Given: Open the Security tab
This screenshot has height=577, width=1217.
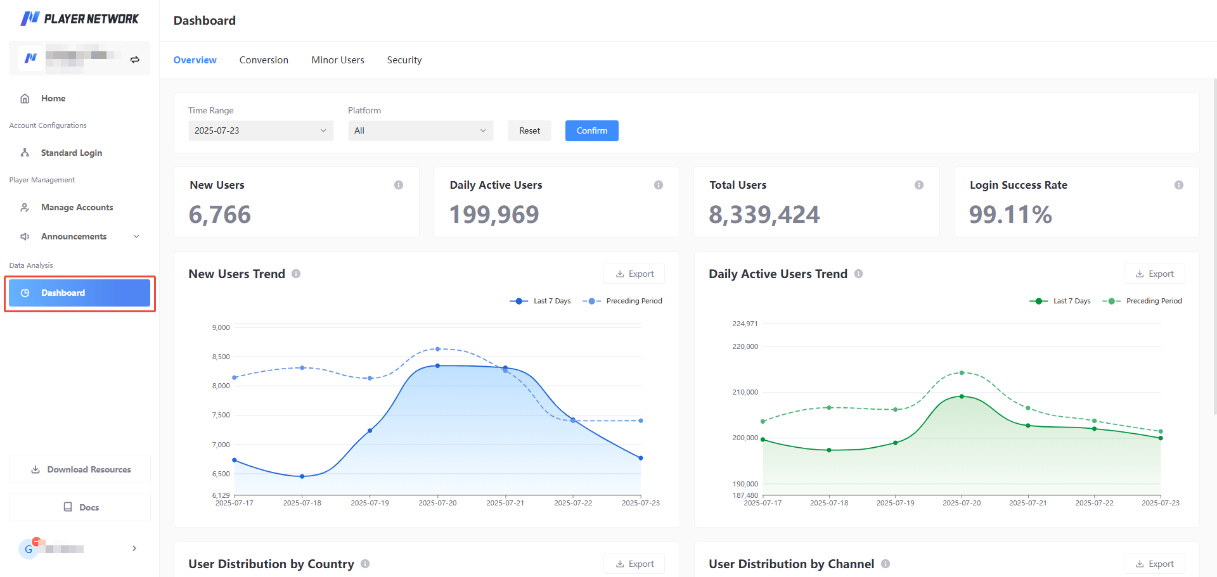Looking at the screenshot, I should pyautogui.click(x=404, y=60).
